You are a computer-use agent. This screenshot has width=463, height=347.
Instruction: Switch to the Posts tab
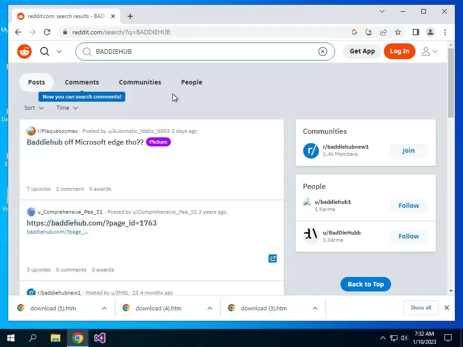coord(36,82)
